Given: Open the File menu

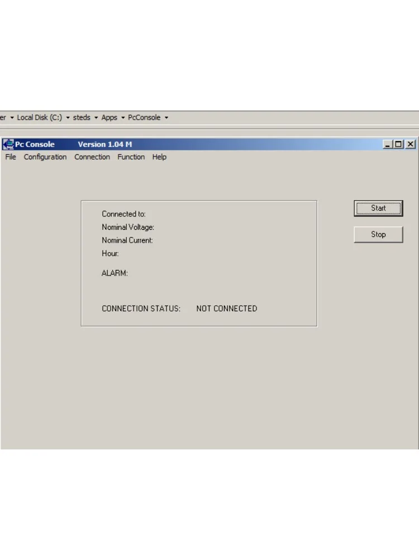Looking at the screenshot, I should pos(10,157).
